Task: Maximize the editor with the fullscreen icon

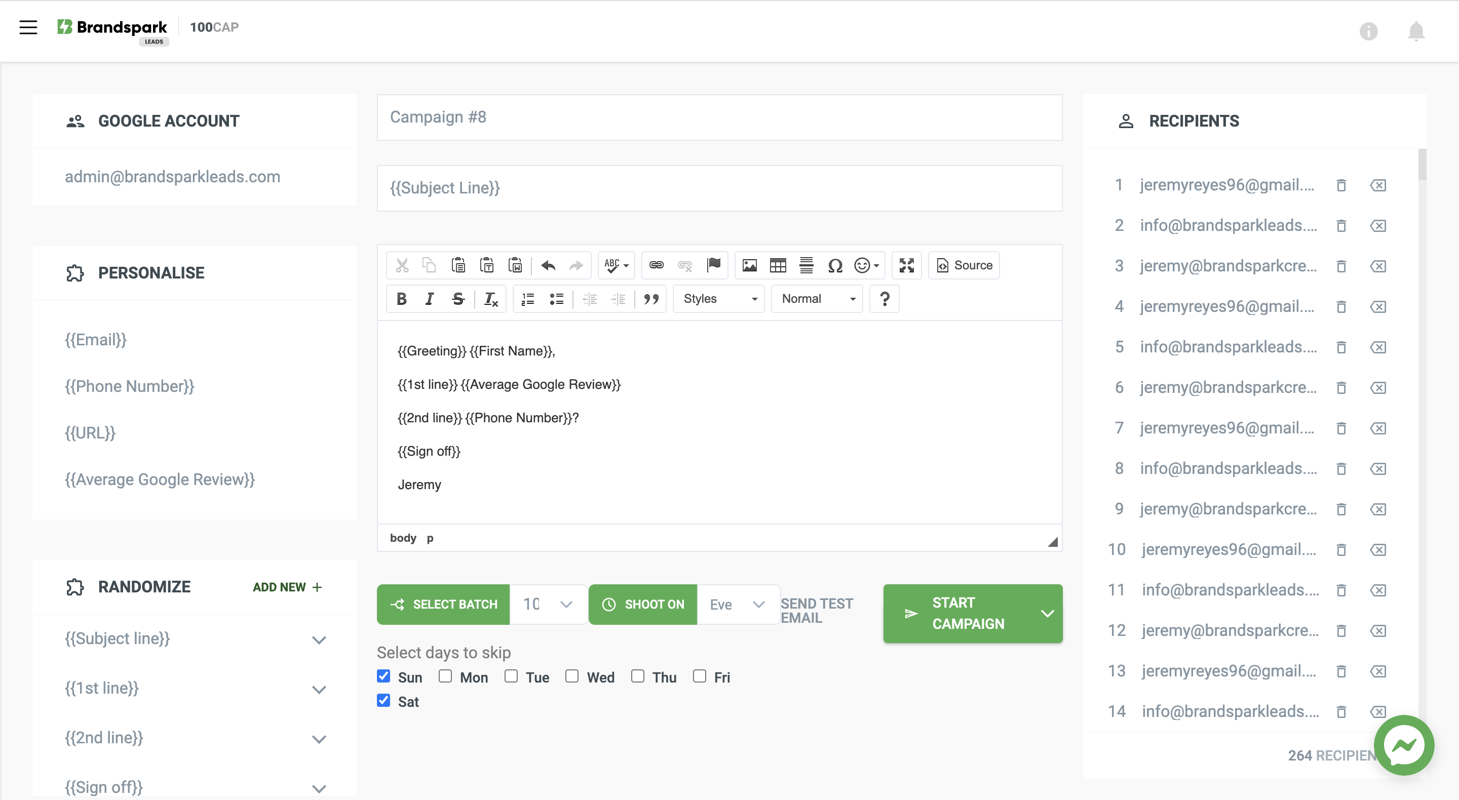Action: (906, 265)
